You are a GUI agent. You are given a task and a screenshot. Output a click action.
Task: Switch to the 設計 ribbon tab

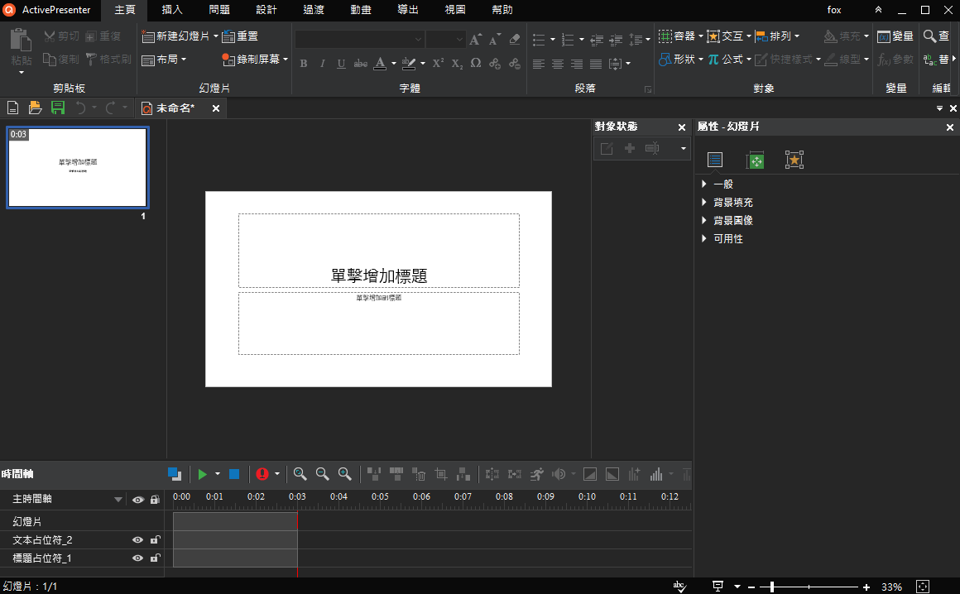point(266,10)
